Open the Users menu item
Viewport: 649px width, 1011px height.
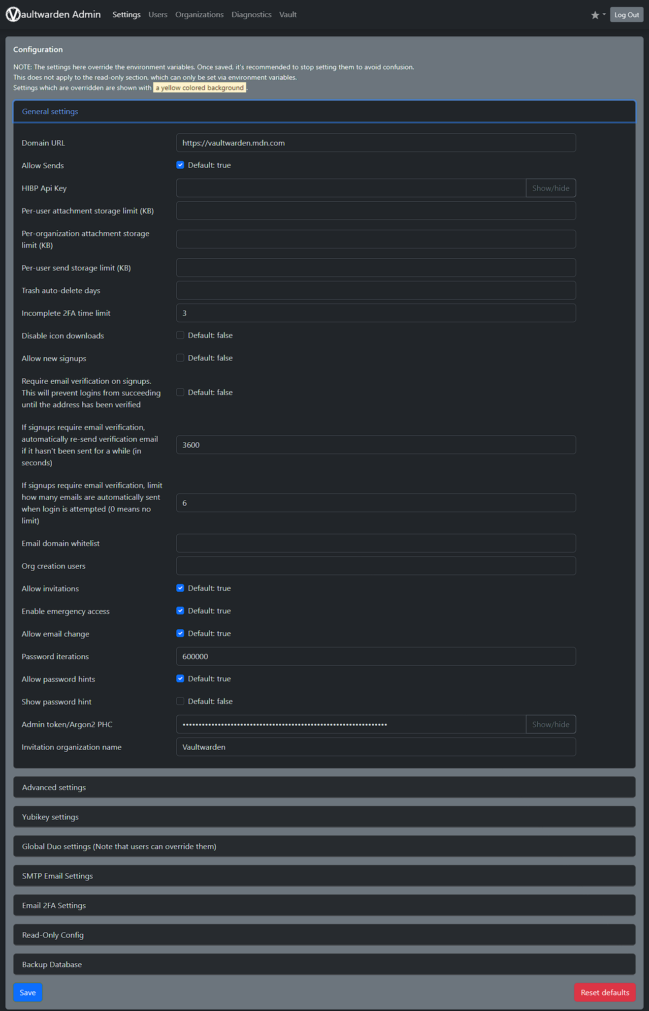pyautogui.click(x=158, y=15)
